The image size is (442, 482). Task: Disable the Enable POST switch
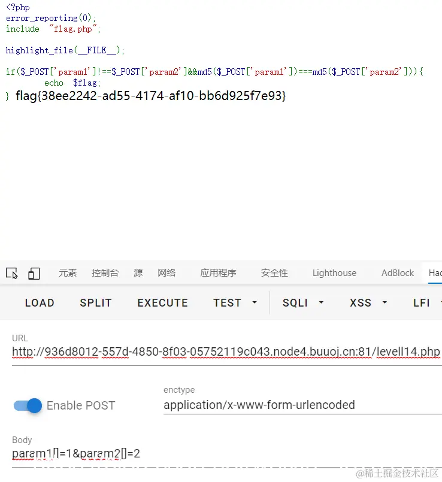click(x=28, y=405)
